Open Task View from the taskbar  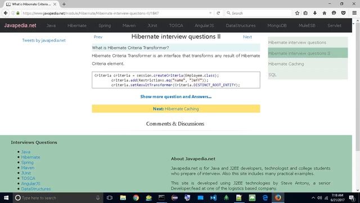pyautogui.click(x=110, y=198)
